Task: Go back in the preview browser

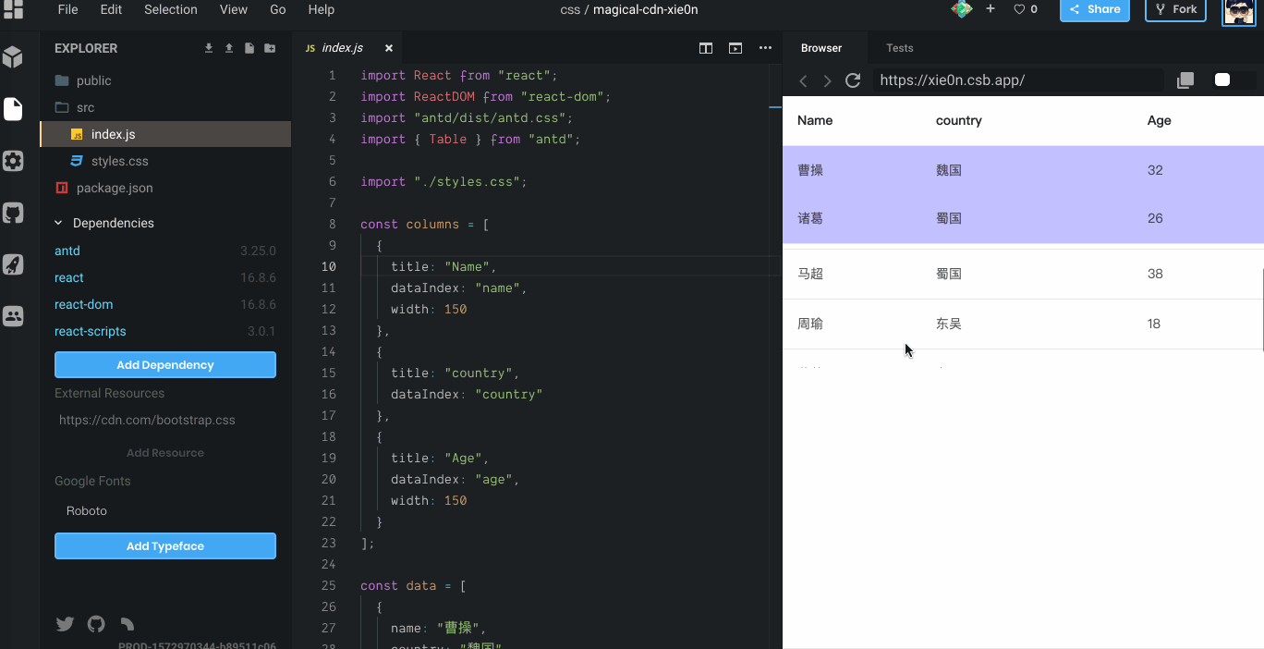Action: (x=803, y=80)
